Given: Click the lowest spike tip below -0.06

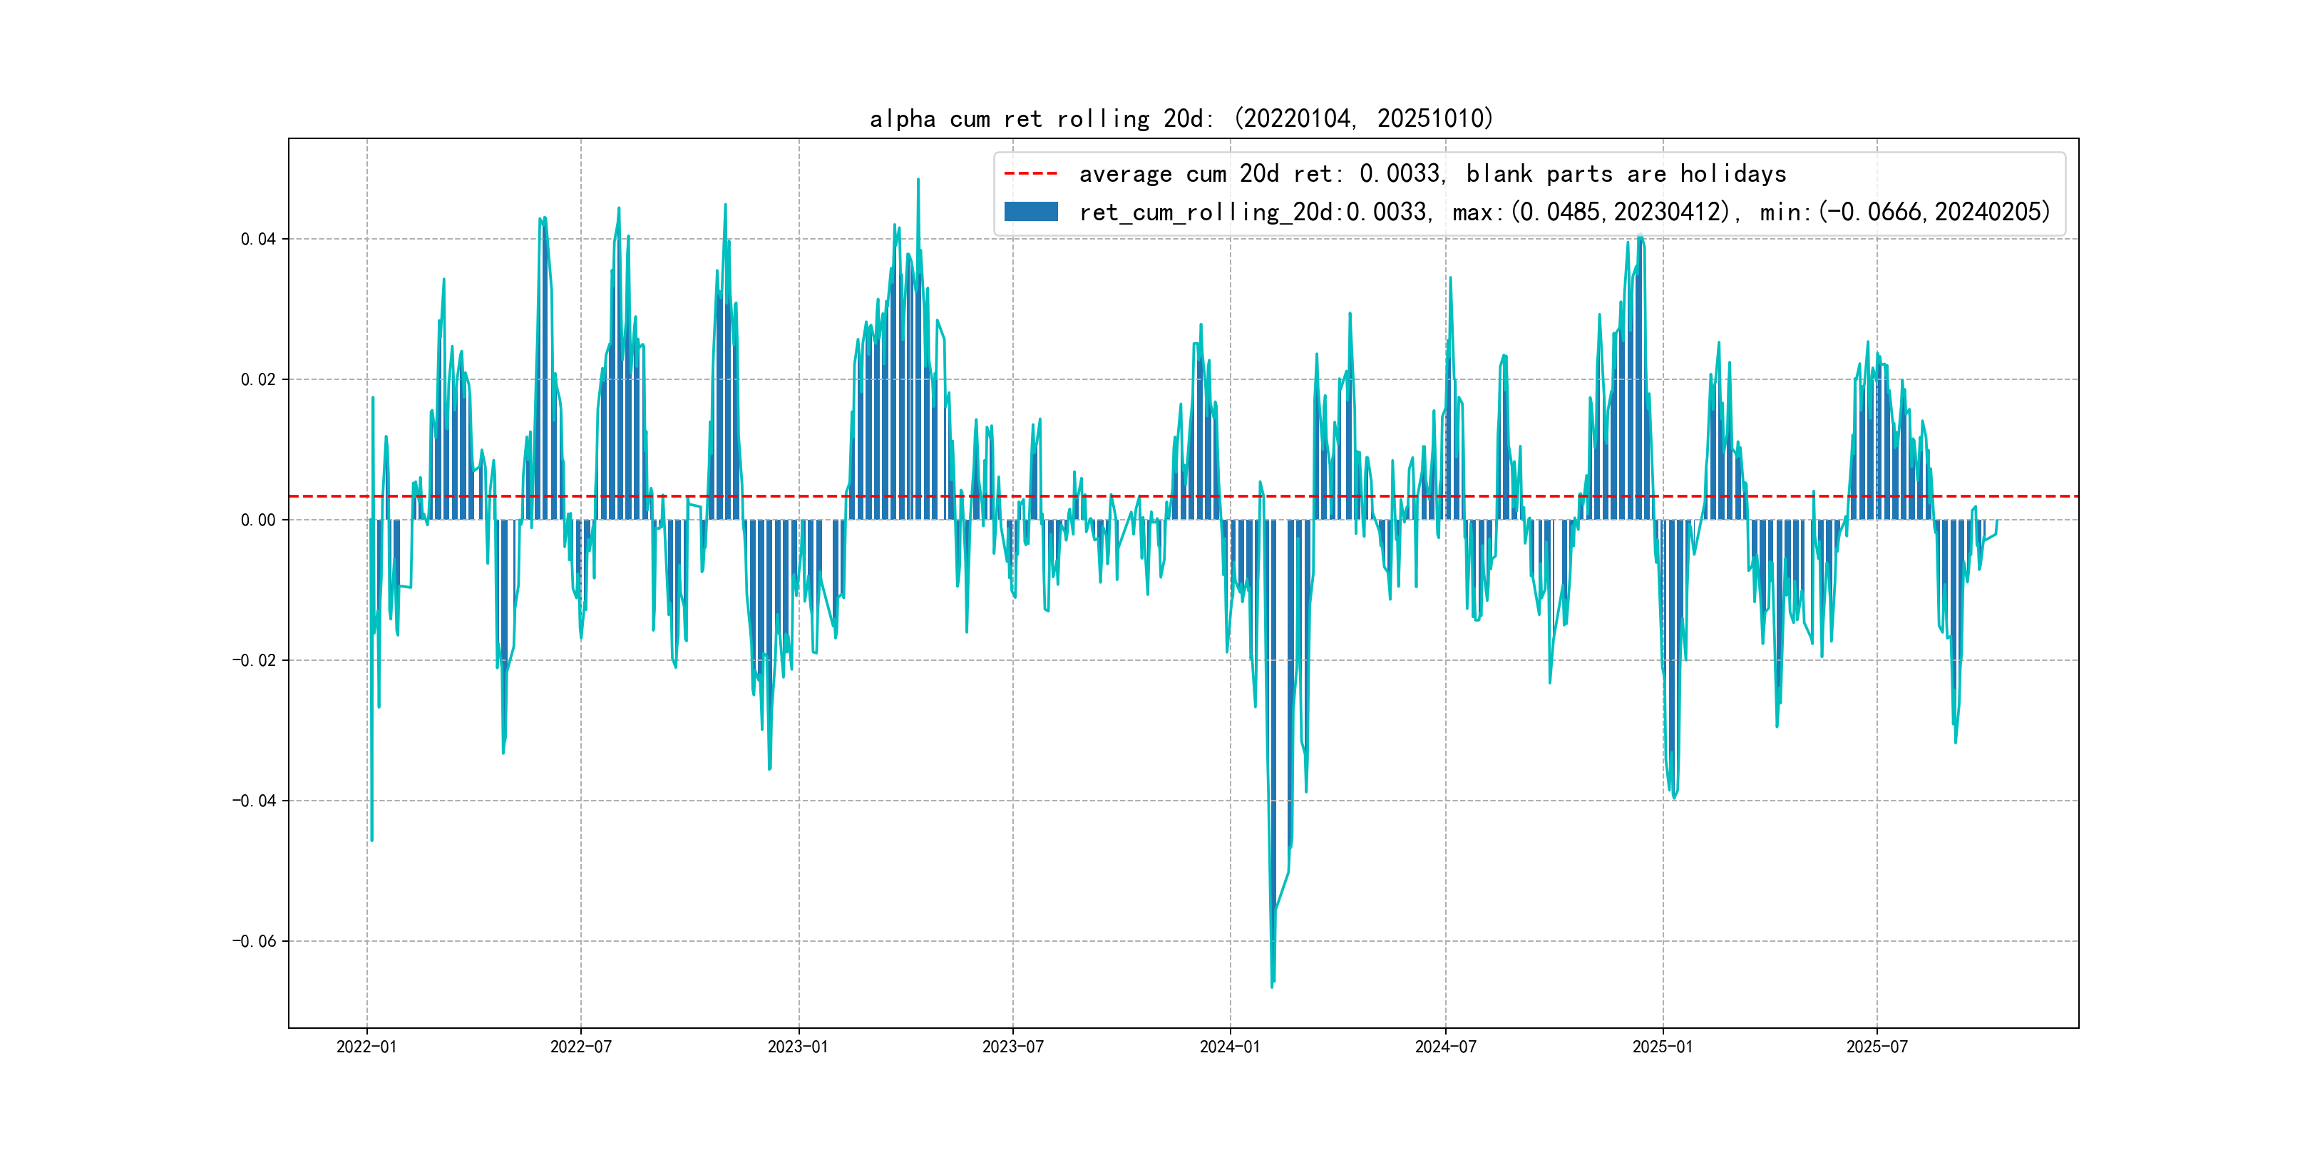Looking at the screenshot, I should pos(1272,985).
